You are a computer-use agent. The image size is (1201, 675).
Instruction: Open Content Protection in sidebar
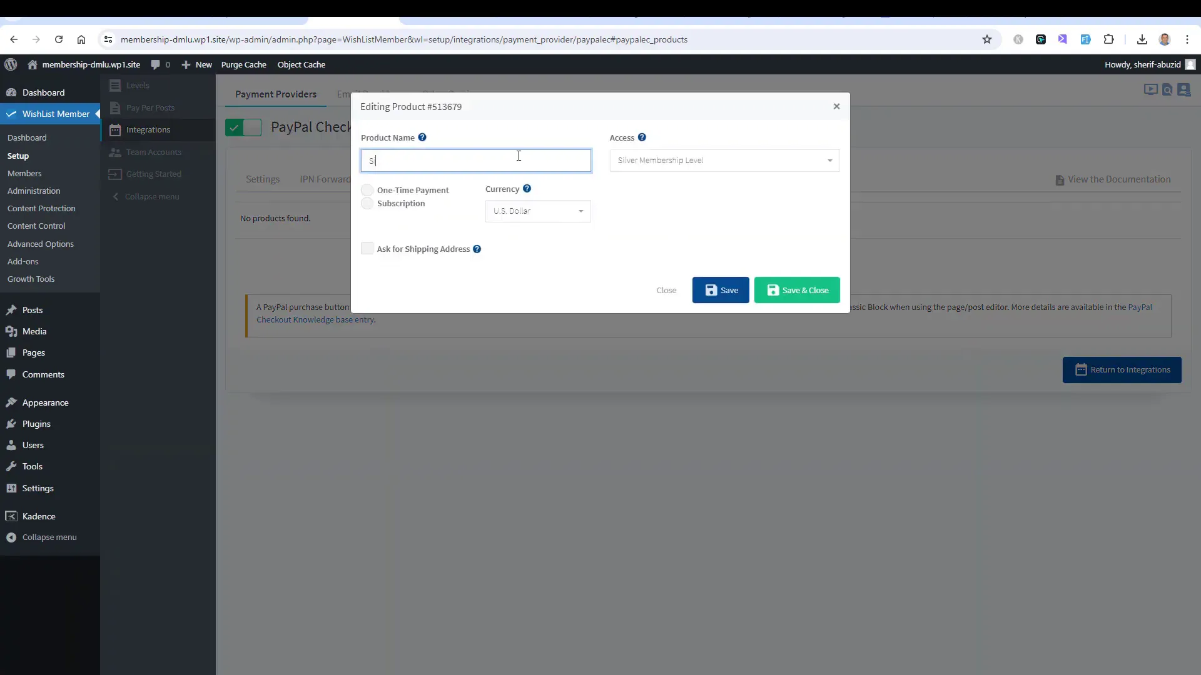coord(41,208)
